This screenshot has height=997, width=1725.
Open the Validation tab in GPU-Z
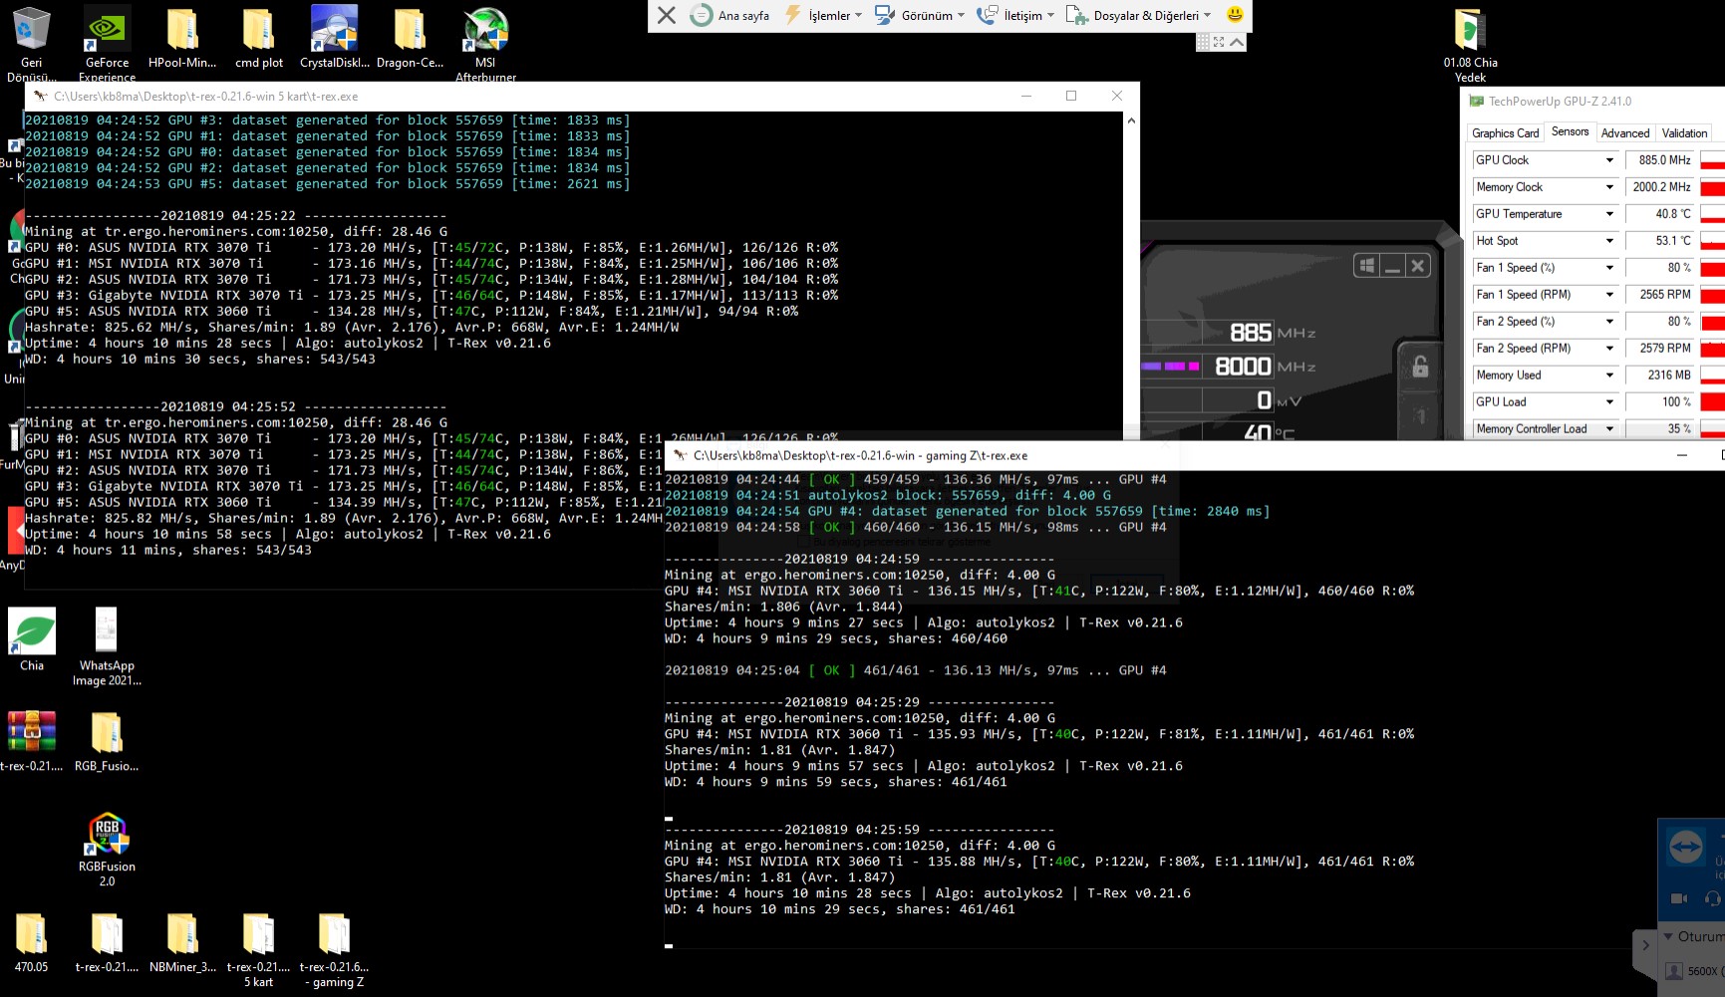tap(1684, 133)
